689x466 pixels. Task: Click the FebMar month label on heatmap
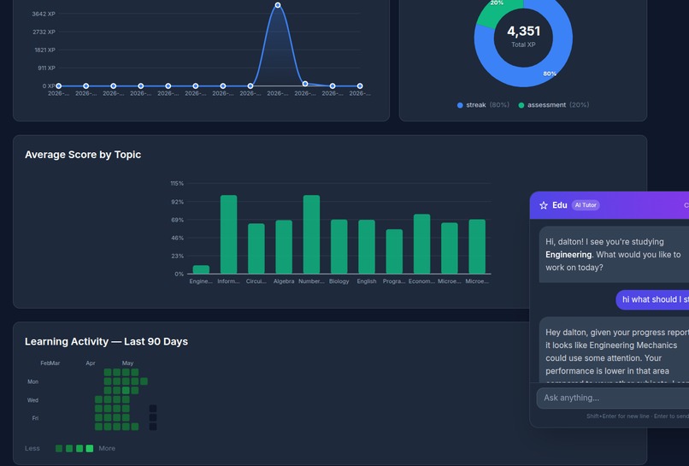50,363
